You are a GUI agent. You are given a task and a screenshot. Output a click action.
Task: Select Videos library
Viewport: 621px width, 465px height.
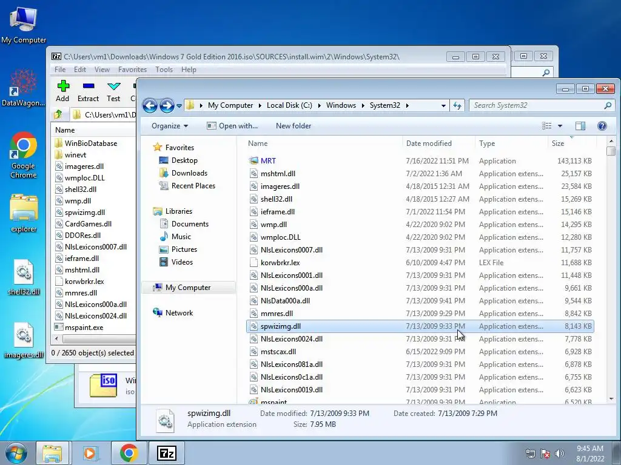tap(182, 262)
